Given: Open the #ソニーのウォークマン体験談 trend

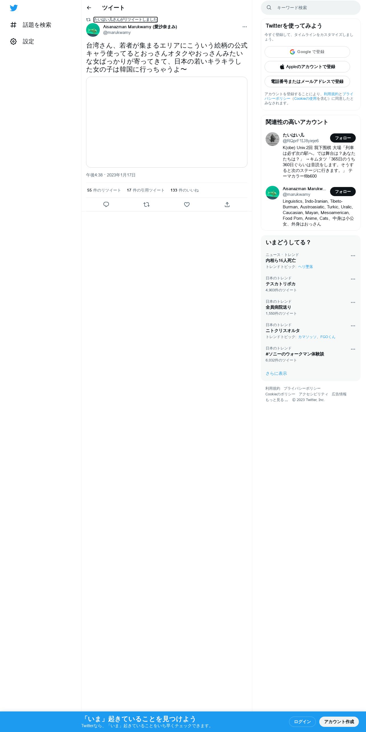Looking at the screenshot, I should pos(295,354).
